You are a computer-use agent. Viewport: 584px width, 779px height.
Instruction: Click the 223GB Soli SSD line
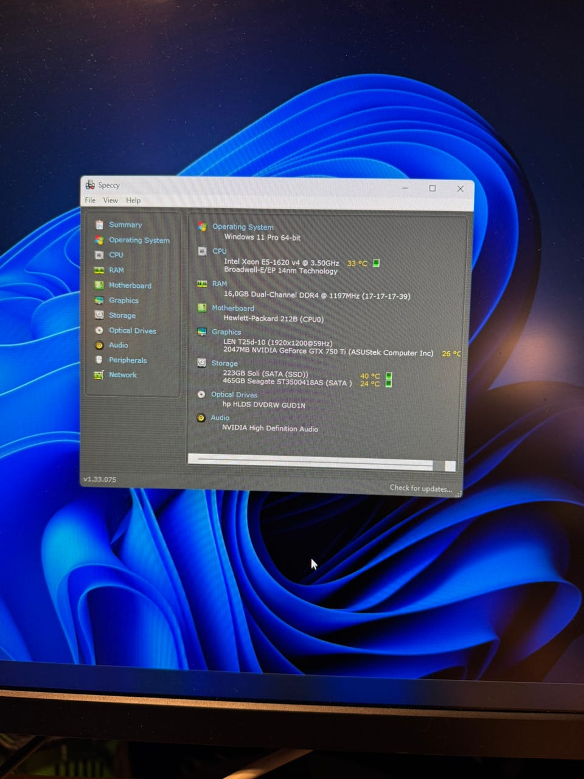tap(265, 374)
